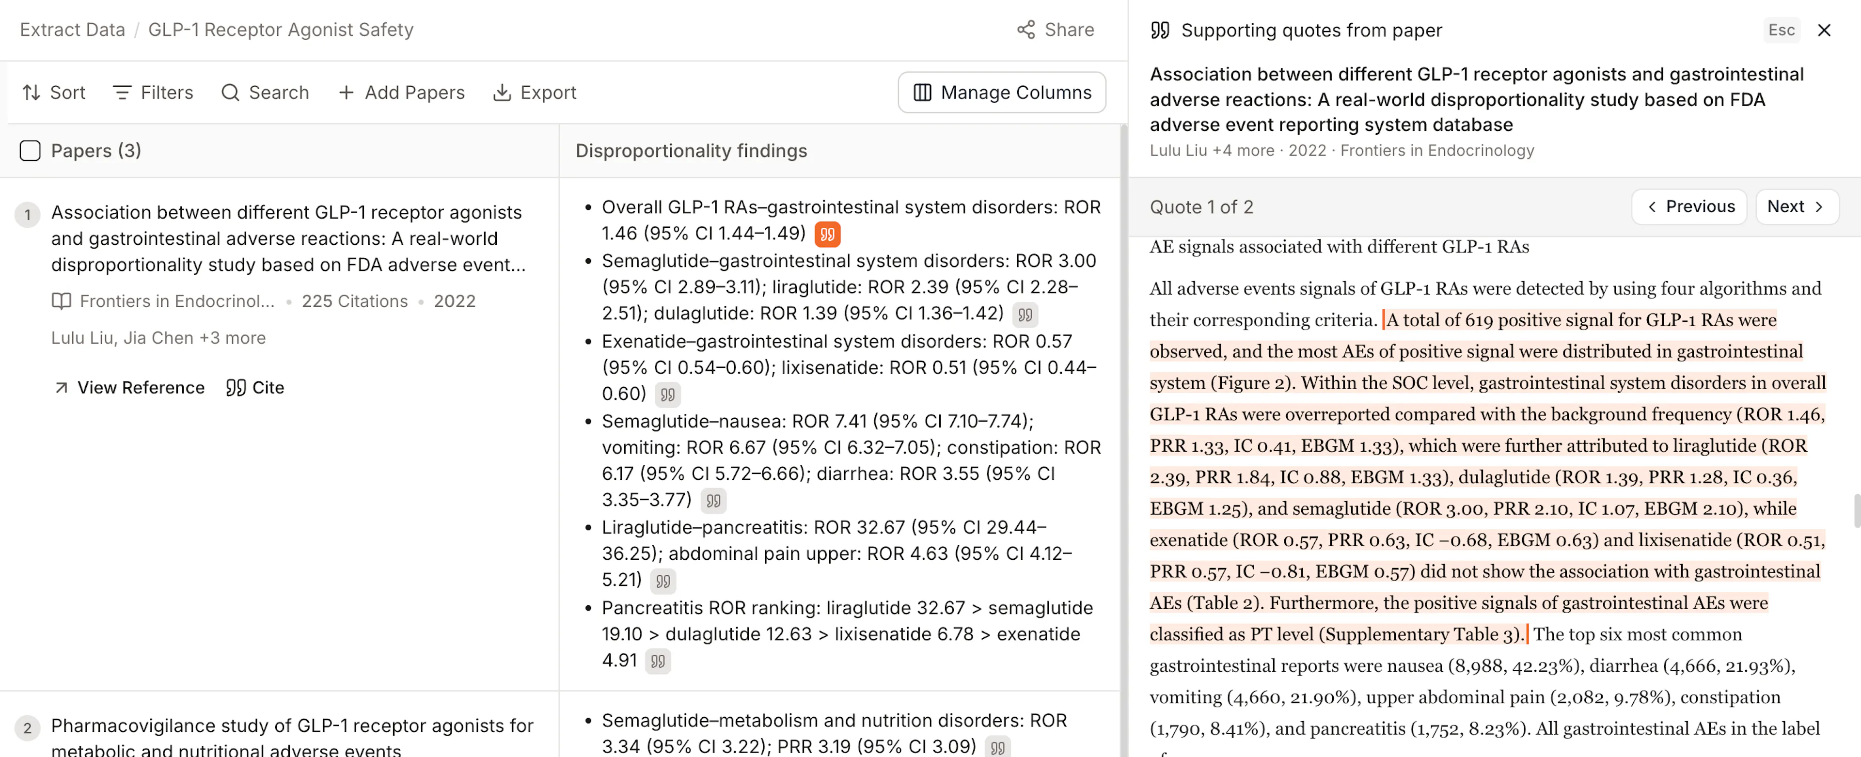This screenshot has height=757, width=1861.
Task: Go to Extract Data breadcrumb
Action: pos(72,30)
